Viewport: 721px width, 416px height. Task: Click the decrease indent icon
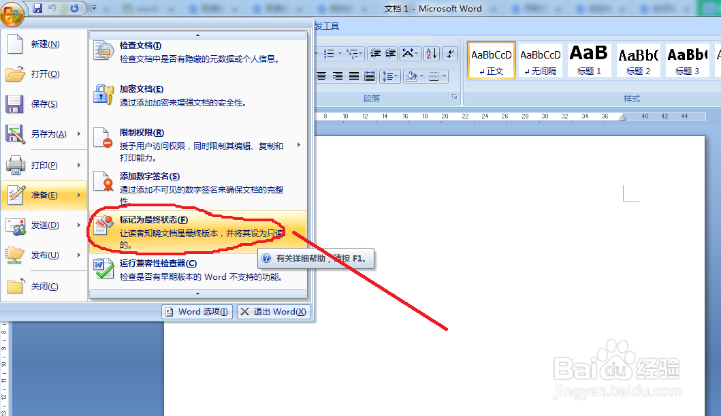point(374,54)
